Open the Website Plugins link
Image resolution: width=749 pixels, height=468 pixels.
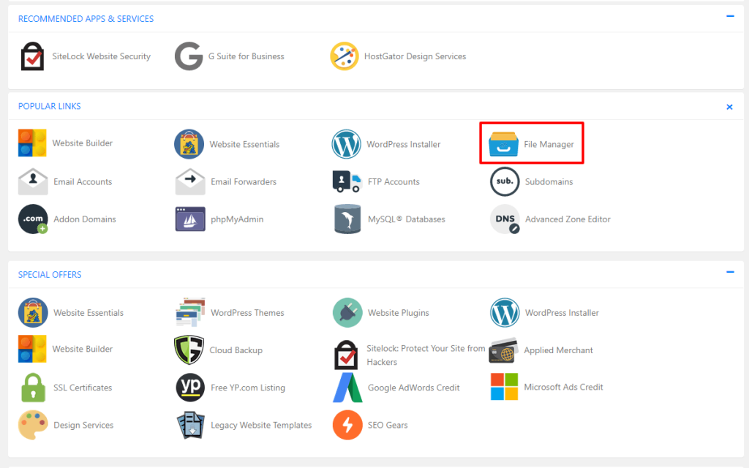pyautogui.click(x=399, y=313)
